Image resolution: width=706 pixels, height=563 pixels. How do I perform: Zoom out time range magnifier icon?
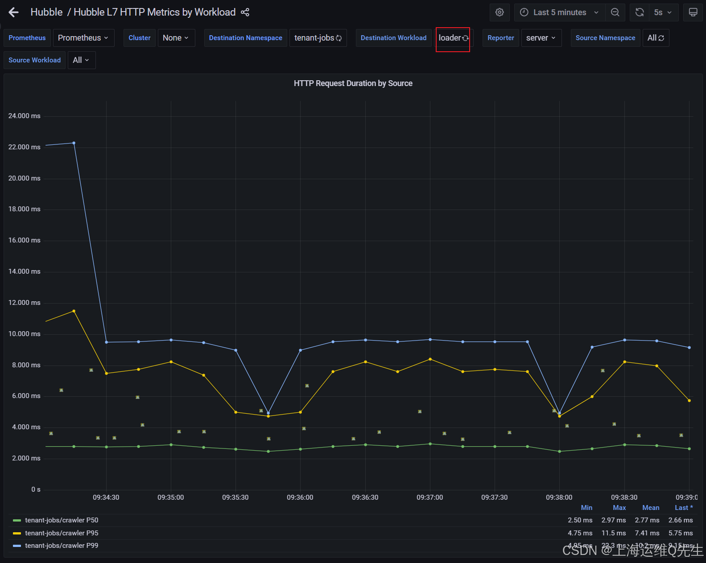[x=615, y=12]
